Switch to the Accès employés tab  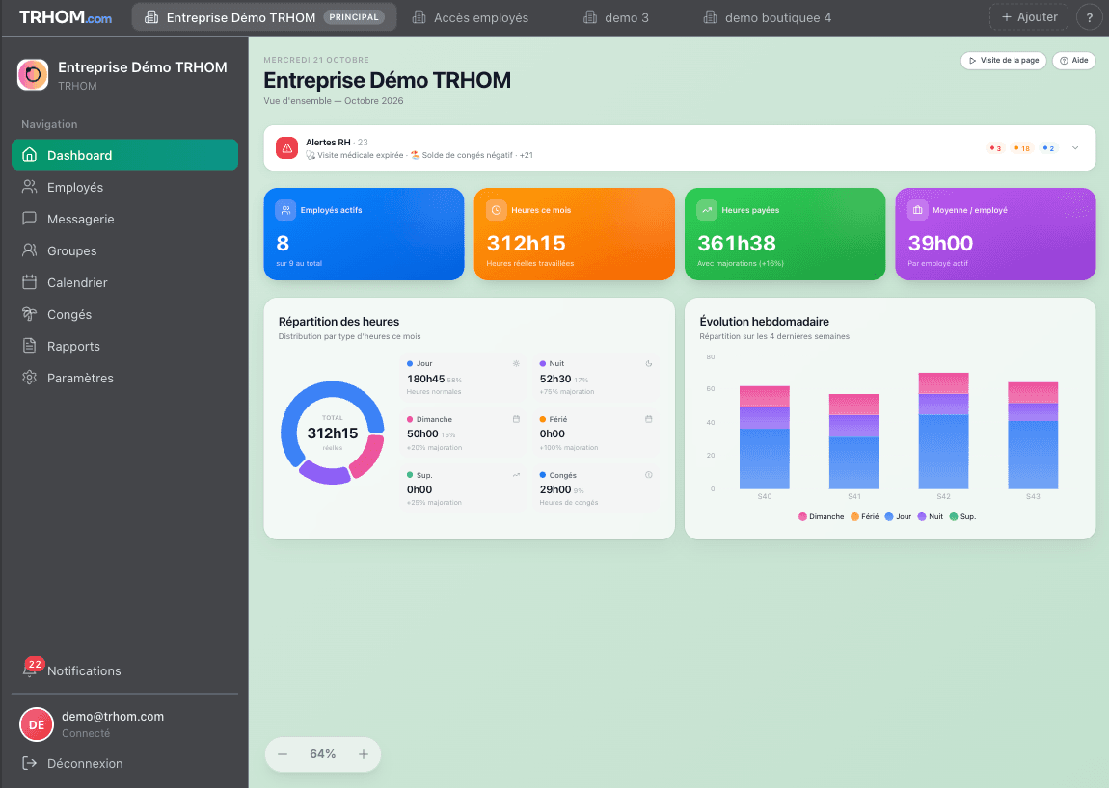pyautogui.click(x=471, y=17)
